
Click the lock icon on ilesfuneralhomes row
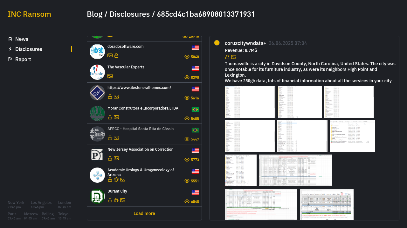click(x=110, y=97)
